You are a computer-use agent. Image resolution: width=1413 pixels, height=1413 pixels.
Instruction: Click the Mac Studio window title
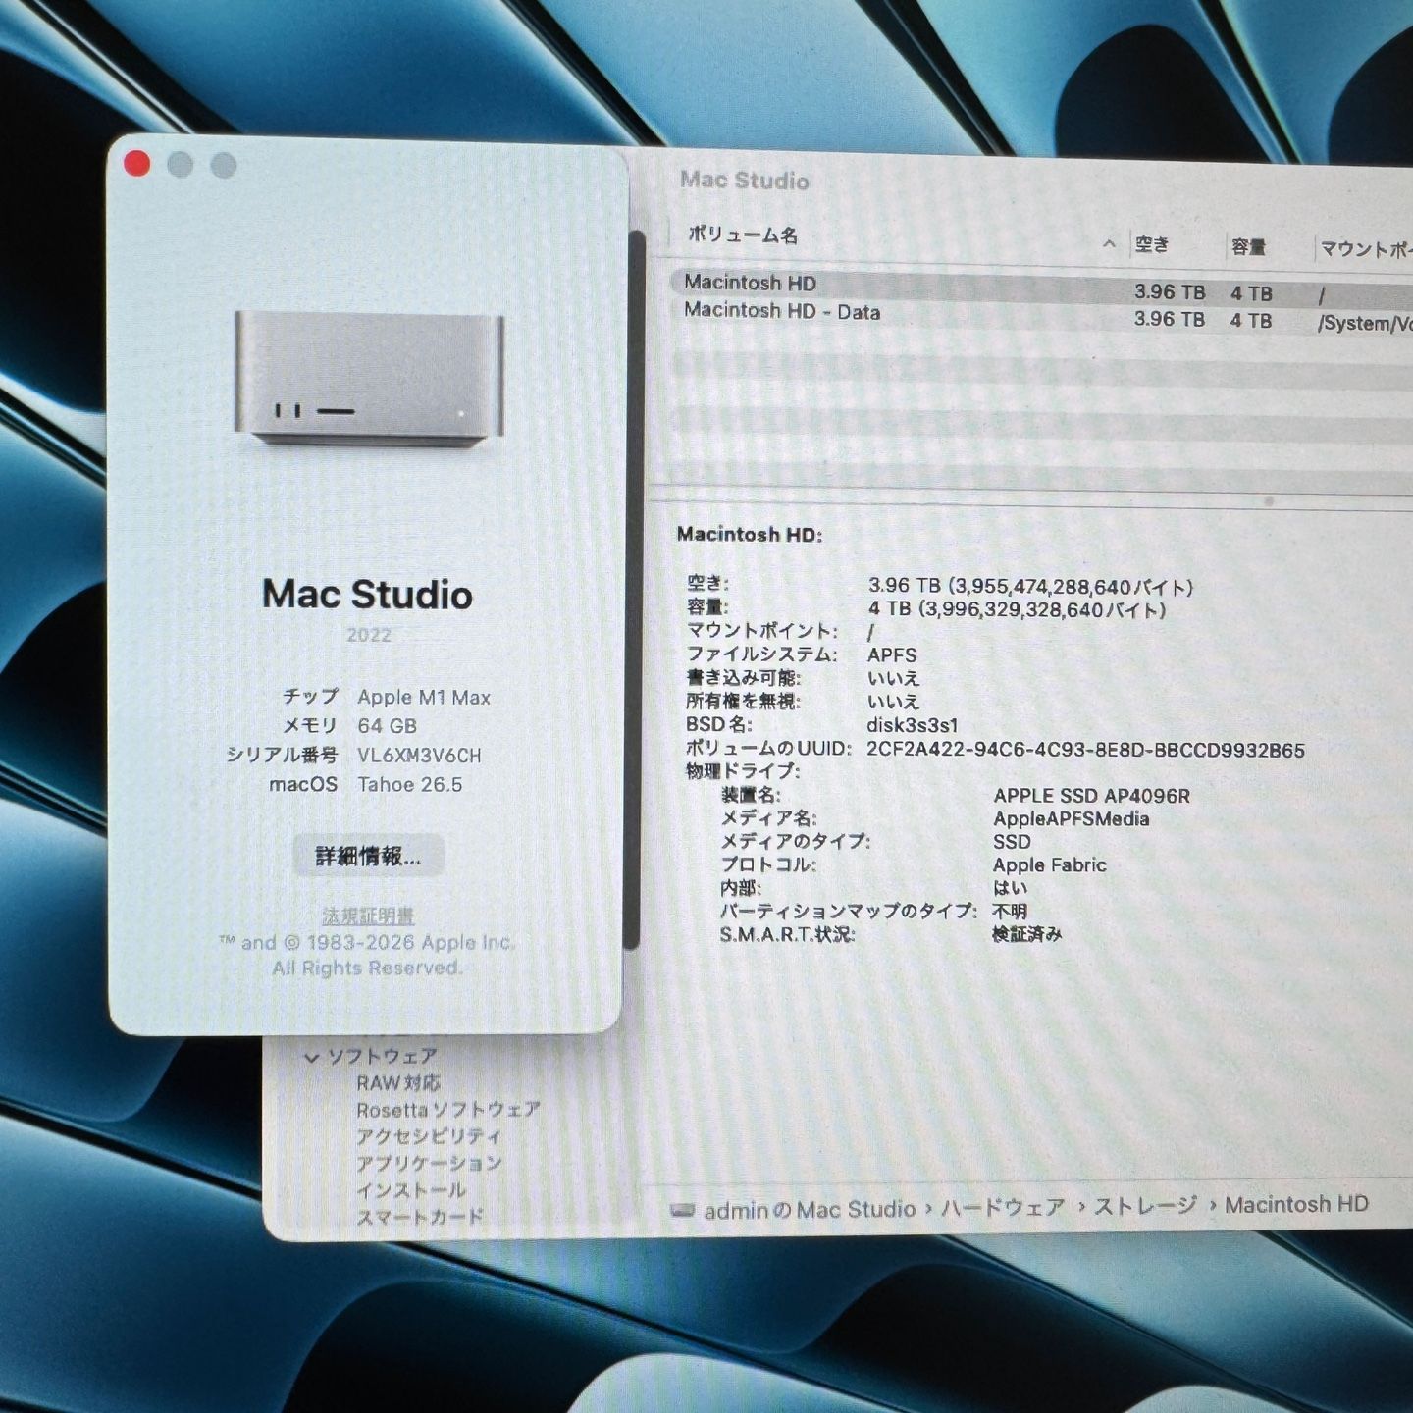pyautogui.click(x=745, y=181)
